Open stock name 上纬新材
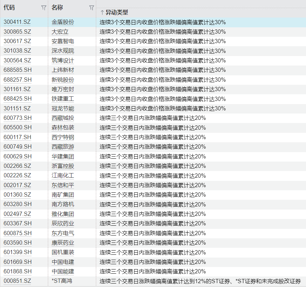Viewport: 306px width, 287px height. (63, 70)
